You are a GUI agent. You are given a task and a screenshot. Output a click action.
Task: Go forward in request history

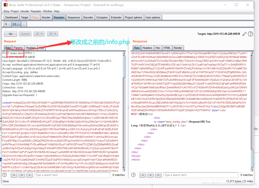(x=50, y=34)
